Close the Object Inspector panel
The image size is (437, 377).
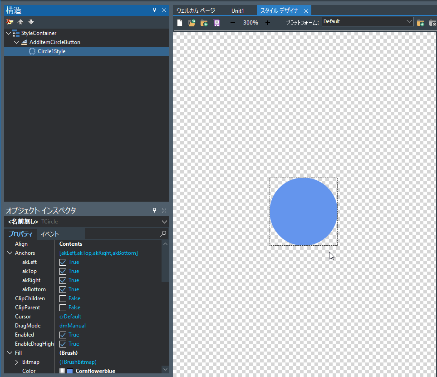[164, 210]
